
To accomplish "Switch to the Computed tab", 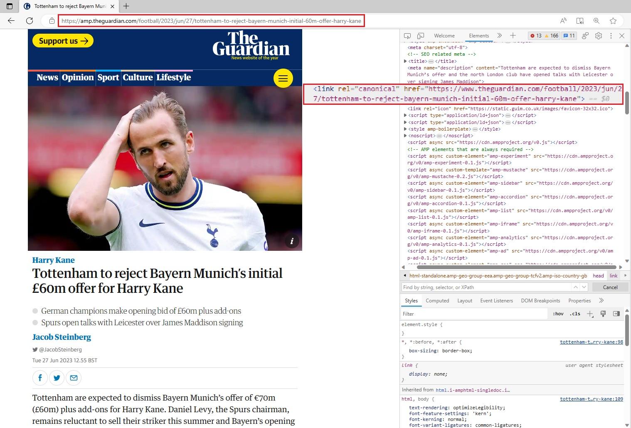I will pyautogui.click(x=437, y=300).
